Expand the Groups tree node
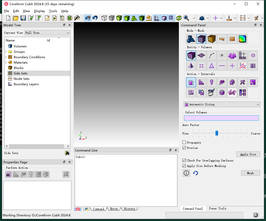This screenshot has width=266, height=221. point(6,52)
